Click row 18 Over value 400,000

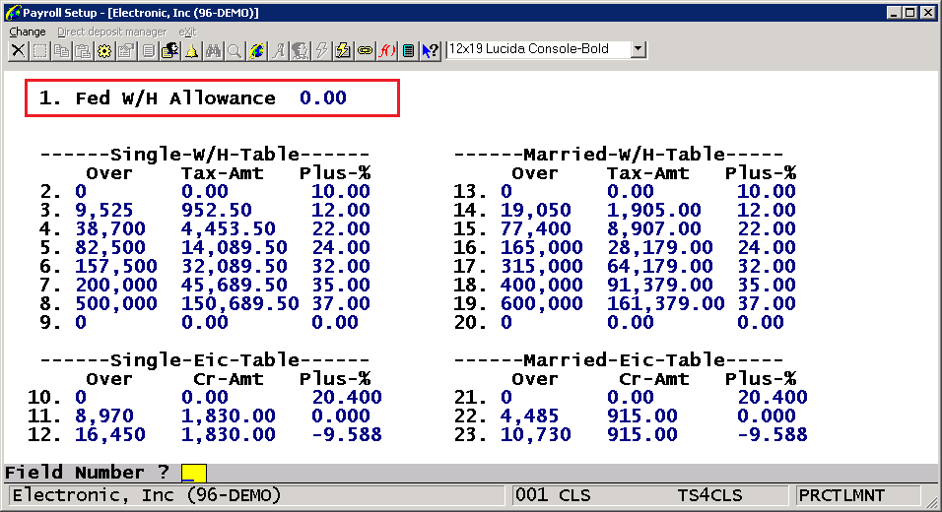(x=541, y=285)
